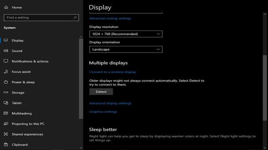Viewport: 268px width, 150px height.
Task: Click the Detect button
Action: 101,92
